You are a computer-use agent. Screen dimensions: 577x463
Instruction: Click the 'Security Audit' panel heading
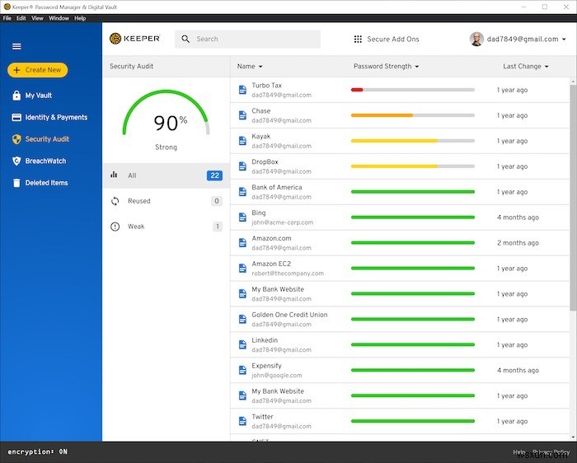pyautogui.click(x=131, y=66)
